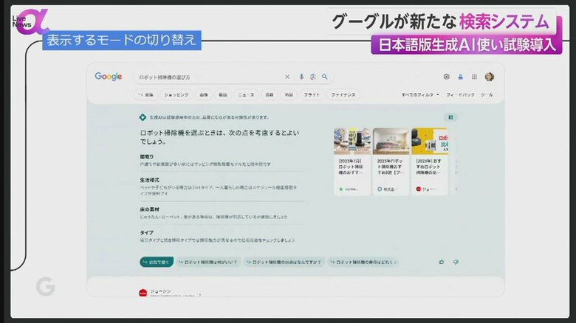
Task: Click the タイプ heading in AI answer
Action: click(146, 233)
